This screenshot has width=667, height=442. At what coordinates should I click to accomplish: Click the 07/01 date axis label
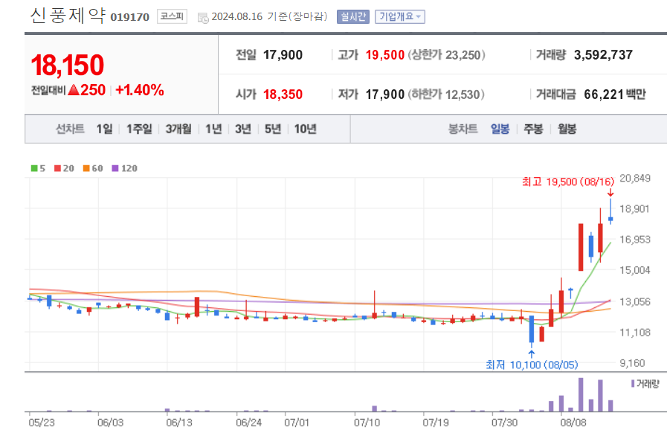pyautogui.click(x=297, y=423)
